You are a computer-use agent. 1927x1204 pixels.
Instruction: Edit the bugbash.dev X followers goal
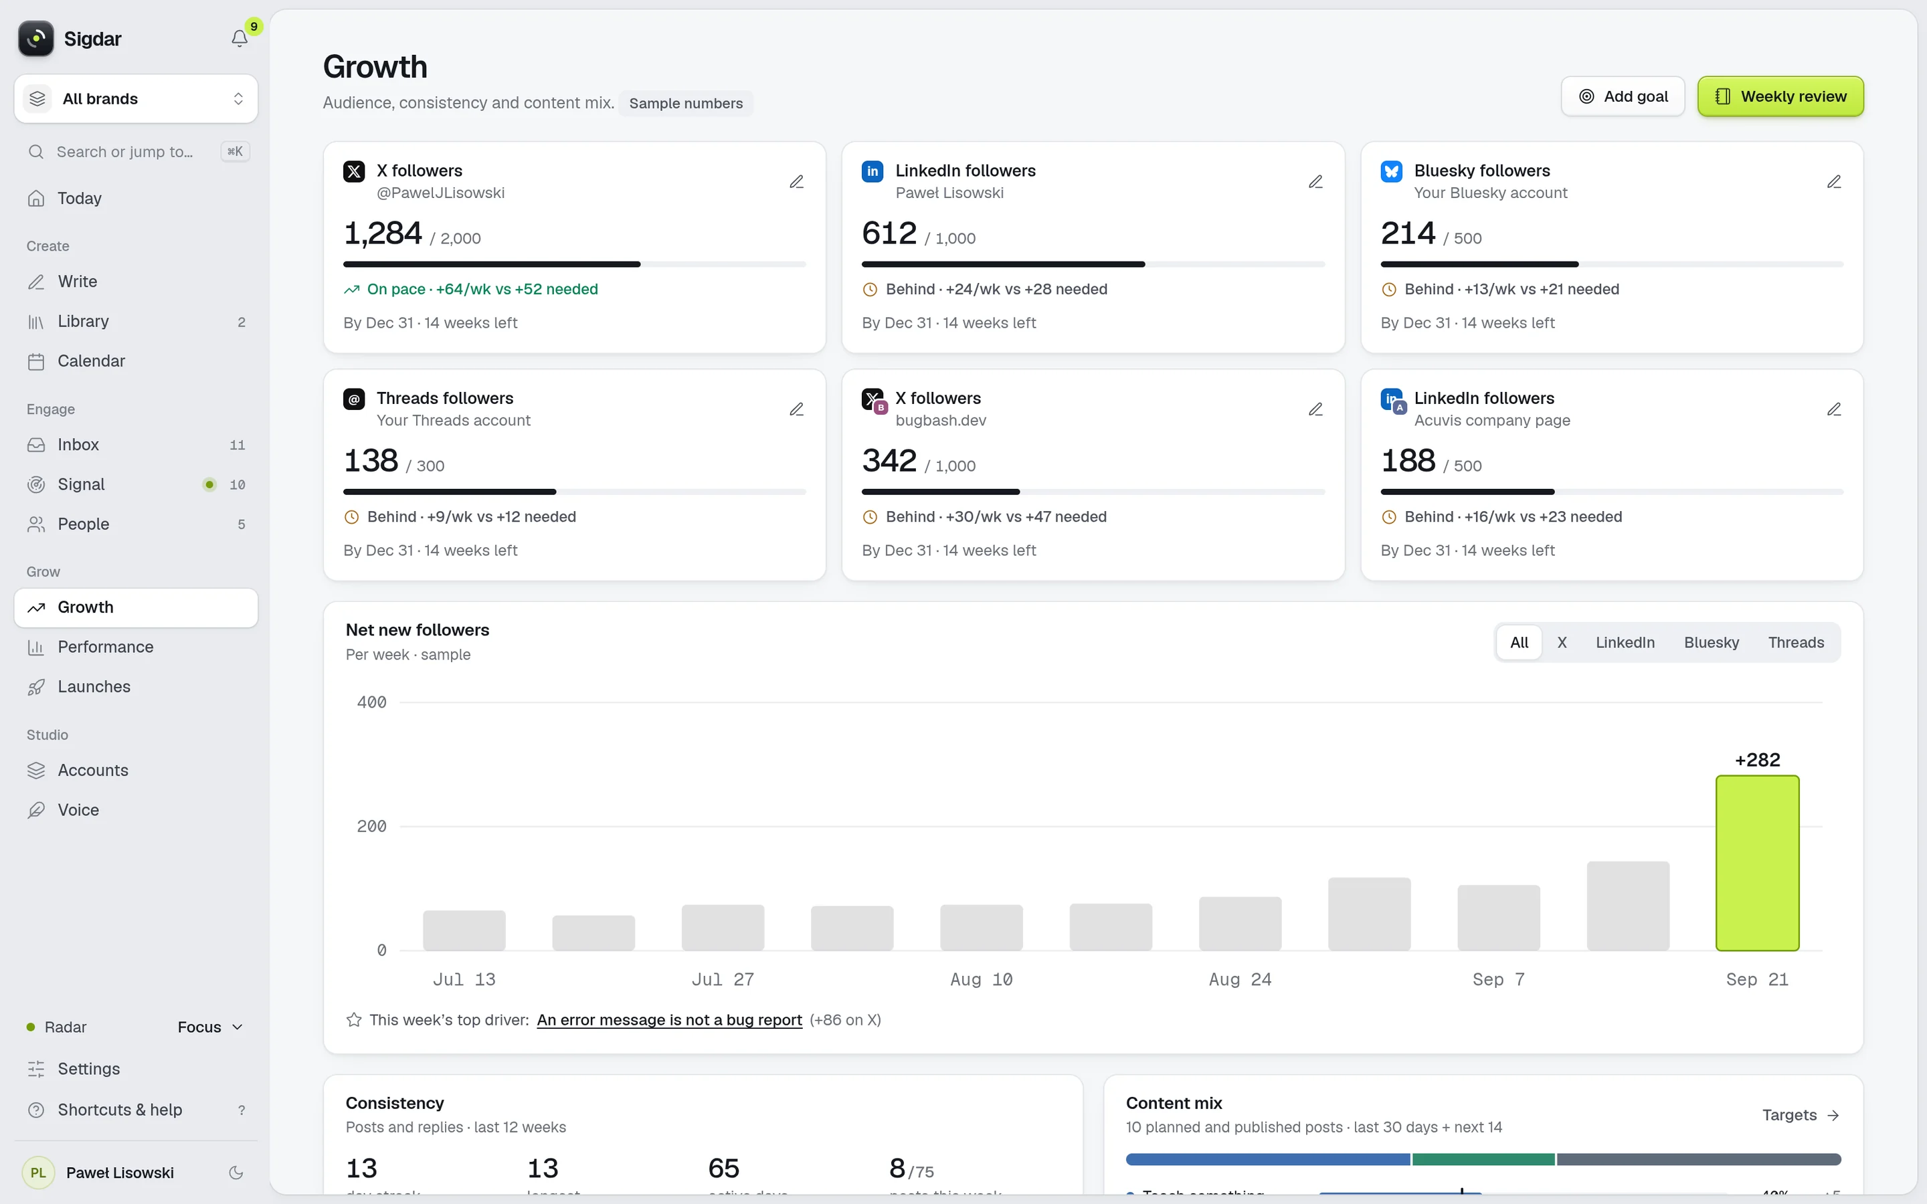1315,409
